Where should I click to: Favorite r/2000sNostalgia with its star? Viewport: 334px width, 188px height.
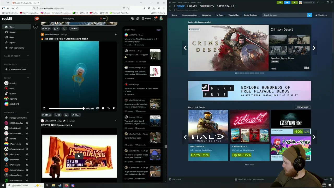pyautogui.click(x=27, y=123)
